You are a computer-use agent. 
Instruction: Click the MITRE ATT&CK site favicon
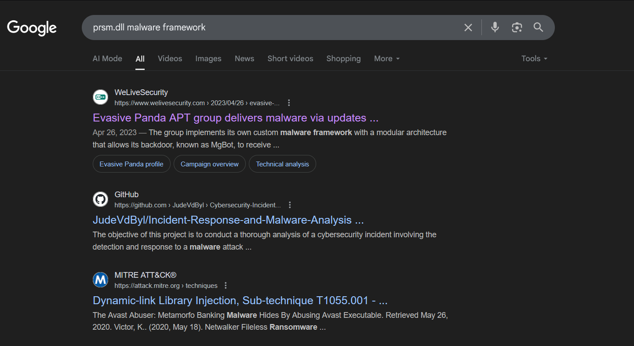101,280
